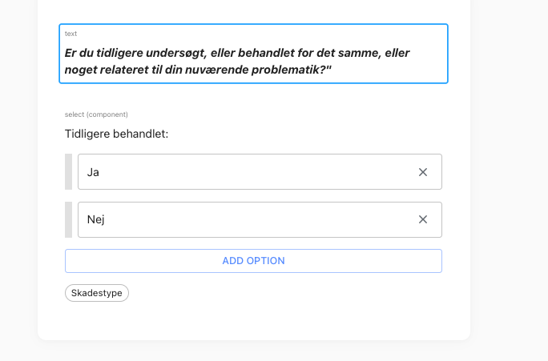Screen dimensions: 548x361
Task: Click the 'Tidligere behandlet:' select label
Action: pyautogui.click(x=116, y=134)
